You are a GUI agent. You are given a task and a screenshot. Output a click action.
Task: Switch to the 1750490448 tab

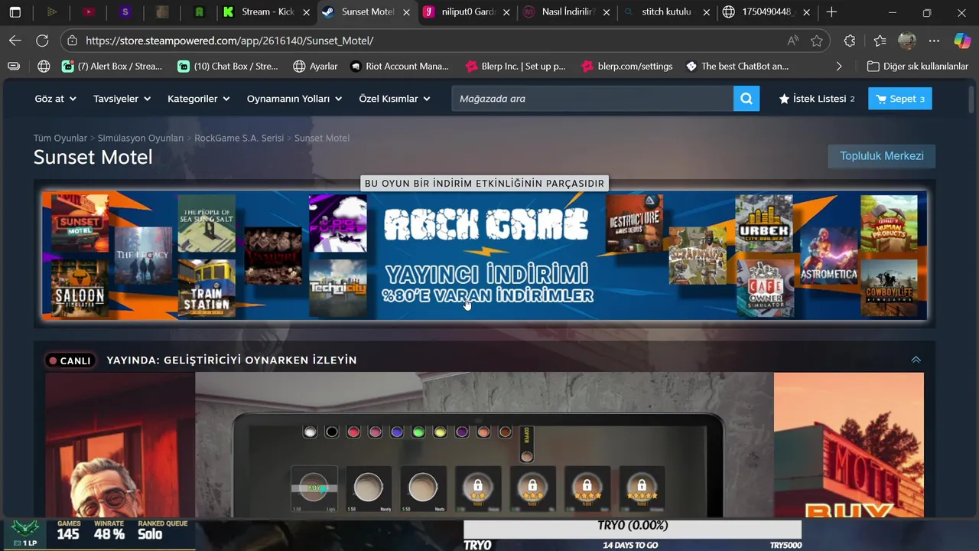pyautogui.click(x=767, y=12)
